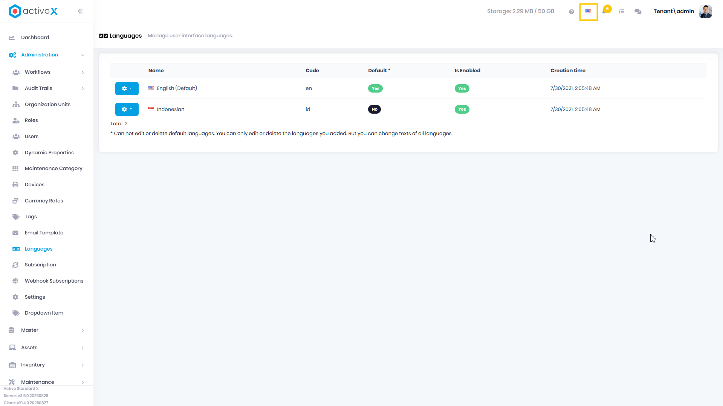Expand the Maintenance section arrow

point(83,382)
